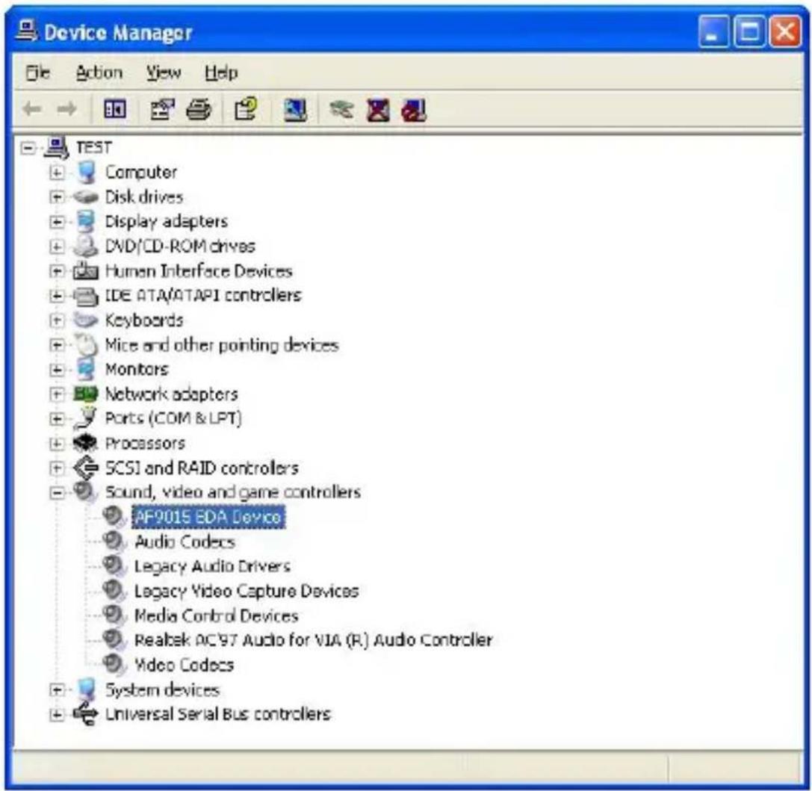Click the Human Interface Devices icon

pyautogui.click(x=85, y=270)
